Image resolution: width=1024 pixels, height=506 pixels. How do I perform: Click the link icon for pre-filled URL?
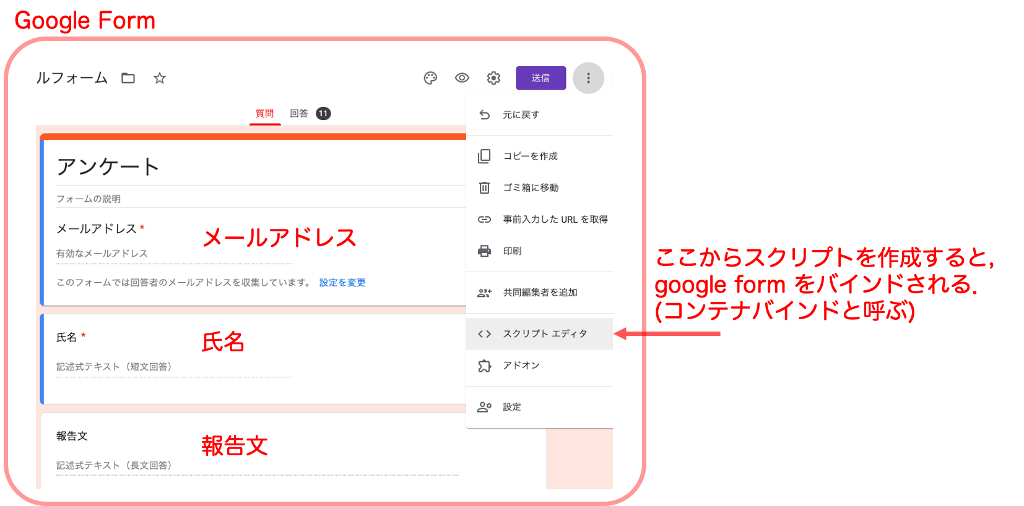(484, 220)
